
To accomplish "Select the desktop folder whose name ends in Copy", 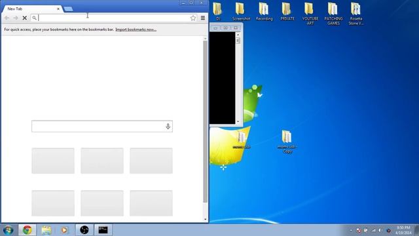I will coord(287,142).
